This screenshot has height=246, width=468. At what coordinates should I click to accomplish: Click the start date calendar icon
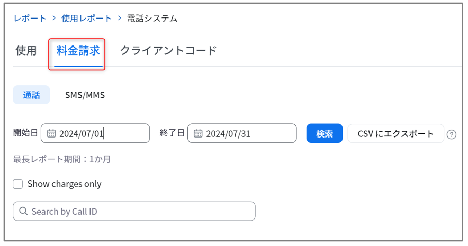pos(51,133)
